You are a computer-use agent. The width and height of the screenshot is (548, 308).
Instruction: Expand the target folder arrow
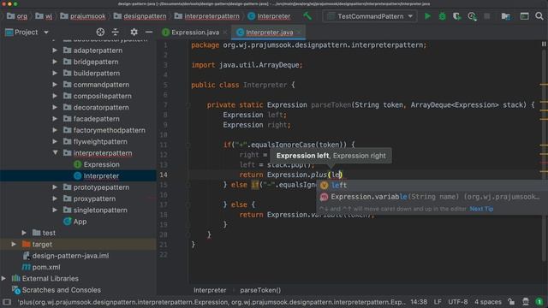[x=14, y=244]
